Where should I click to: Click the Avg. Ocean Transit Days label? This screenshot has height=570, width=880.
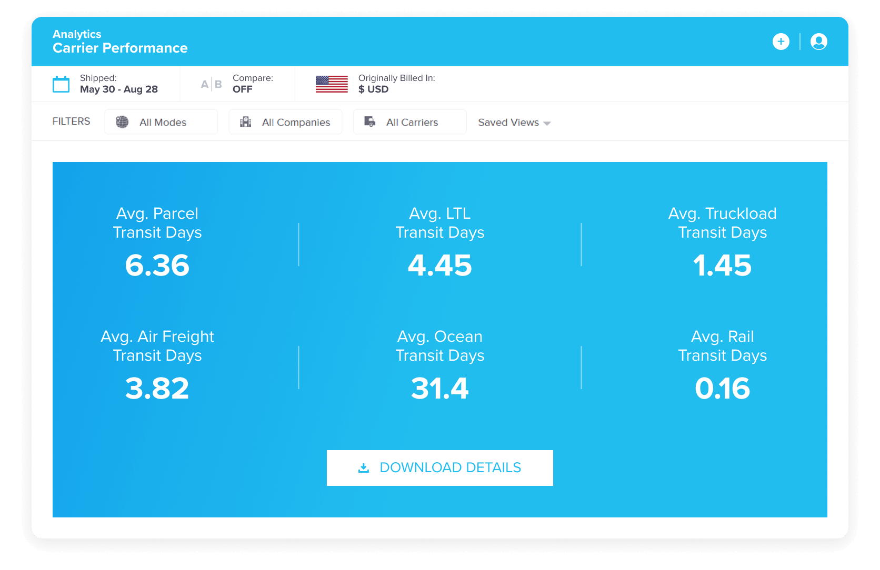click(x=440, y=346)
